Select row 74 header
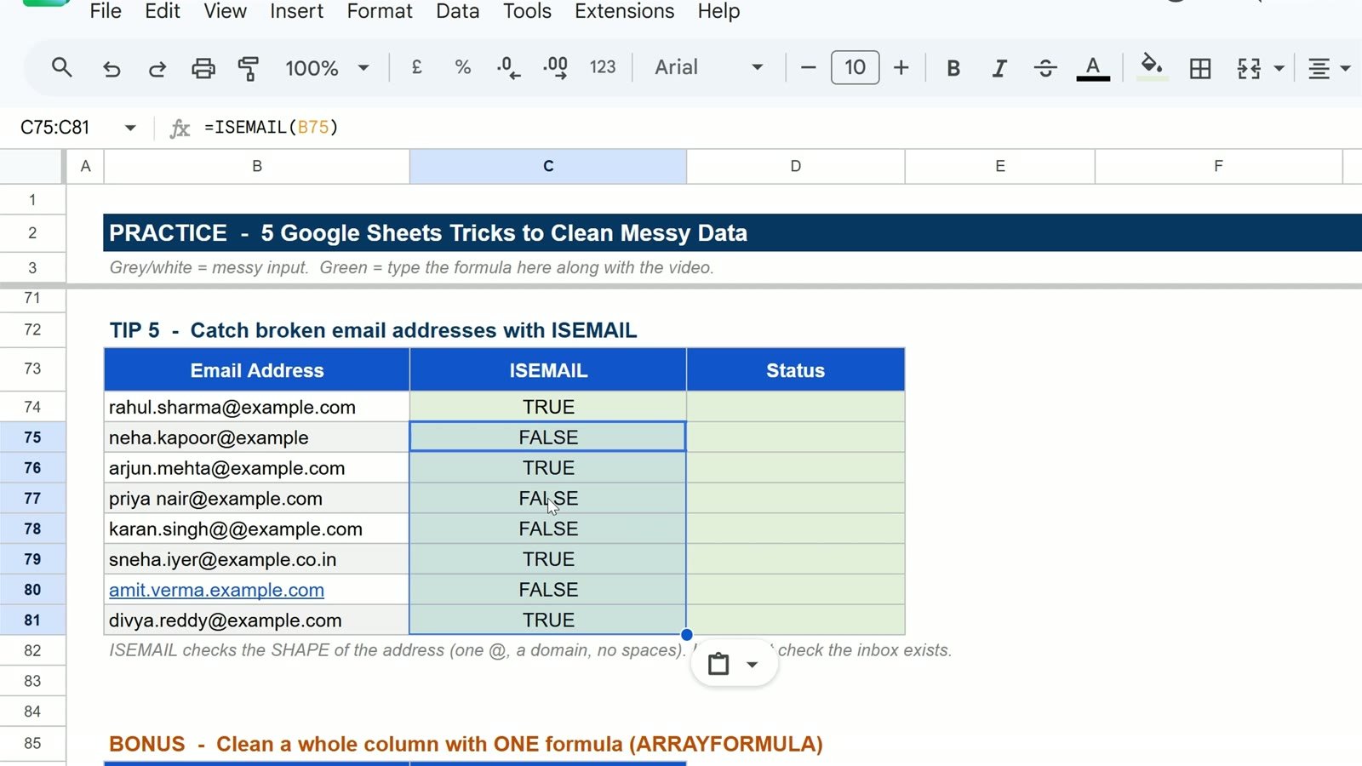Viewport: 1362px width, 766px height. tap(32, 407)
